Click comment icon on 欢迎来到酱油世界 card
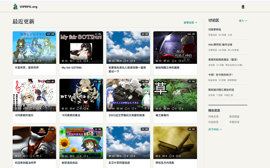270x168 pixels. click(31, 156)
